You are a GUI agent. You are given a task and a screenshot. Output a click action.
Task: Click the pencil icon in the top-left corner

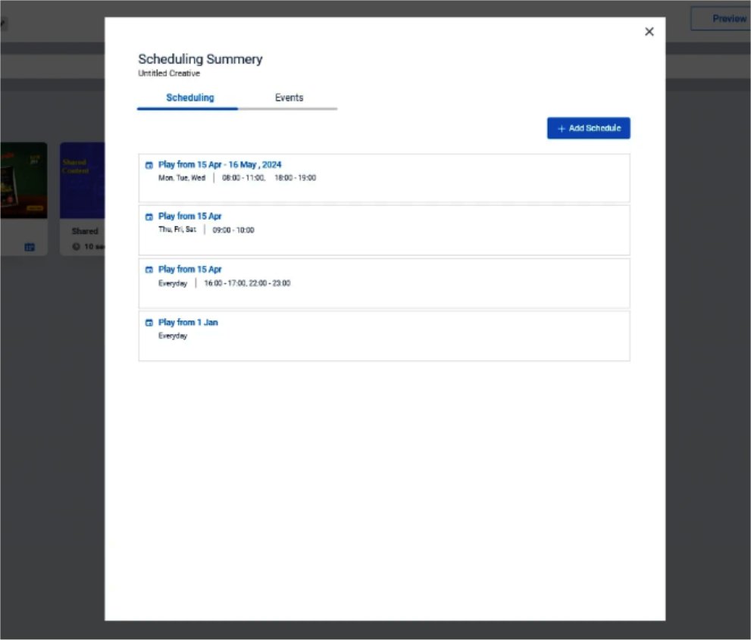(4, 23)
